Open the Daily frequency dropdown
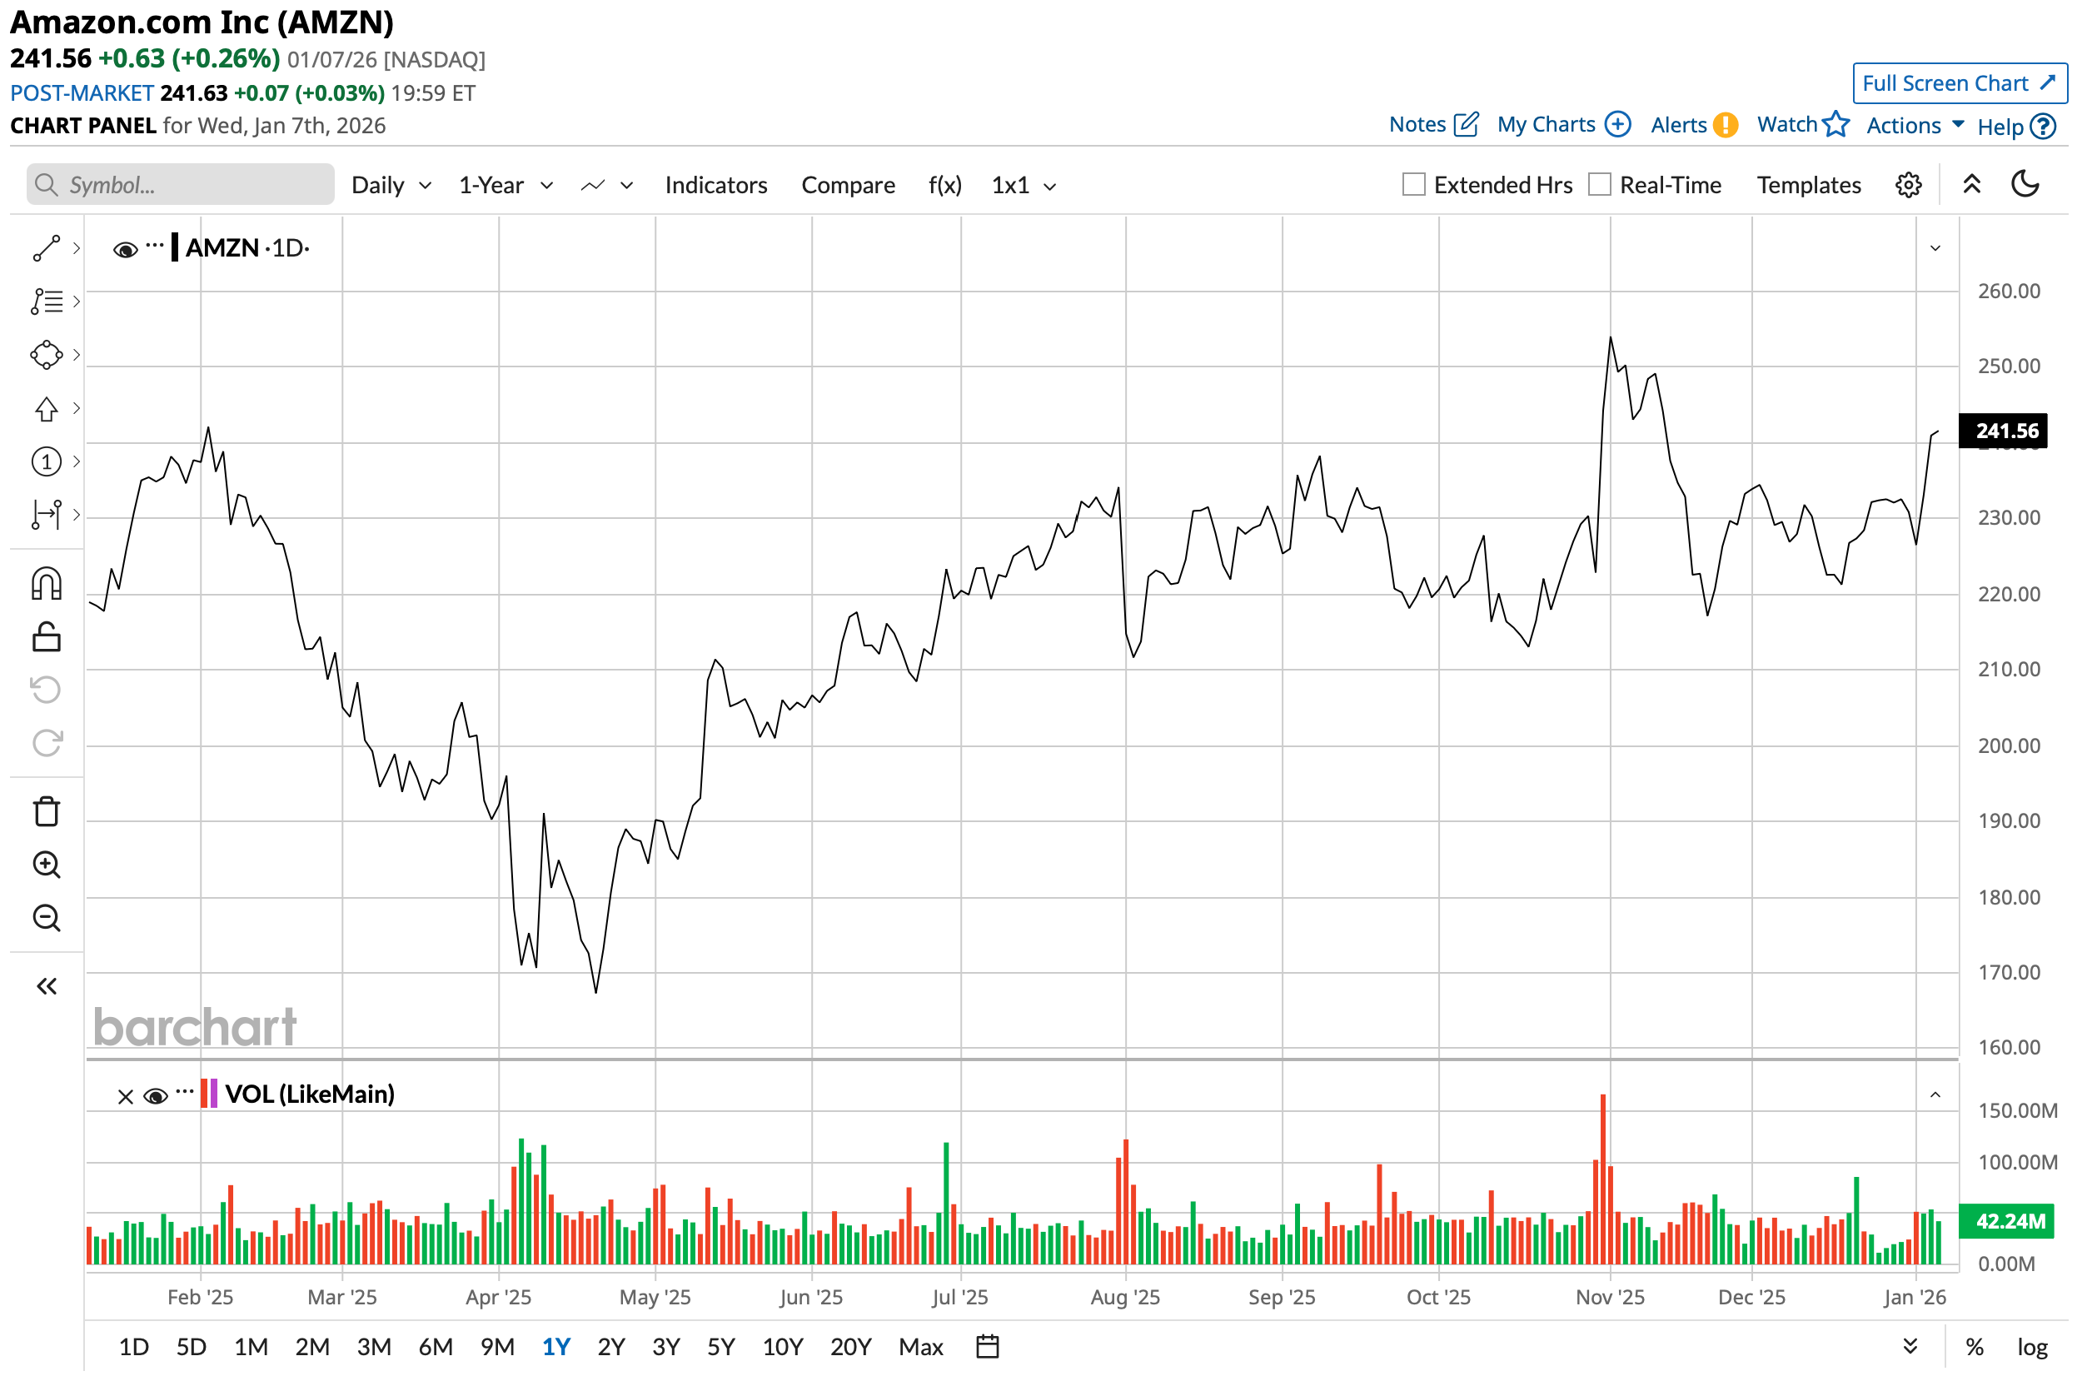 tap(391, 185)
